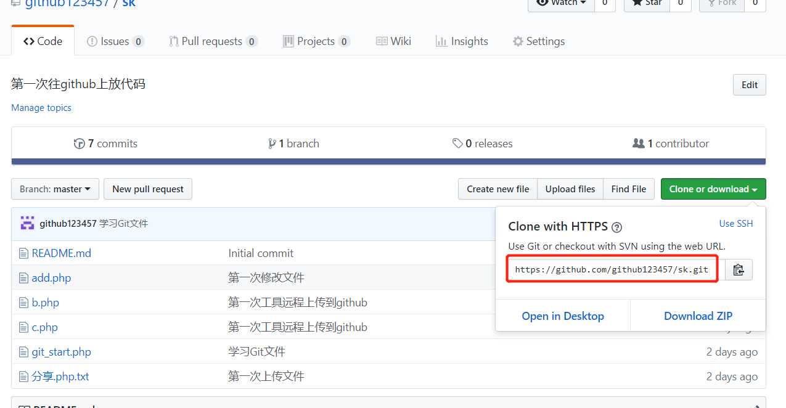Open the github123457 author link in commit bar
The image size is (786, 408).
[x=68, y=224]
